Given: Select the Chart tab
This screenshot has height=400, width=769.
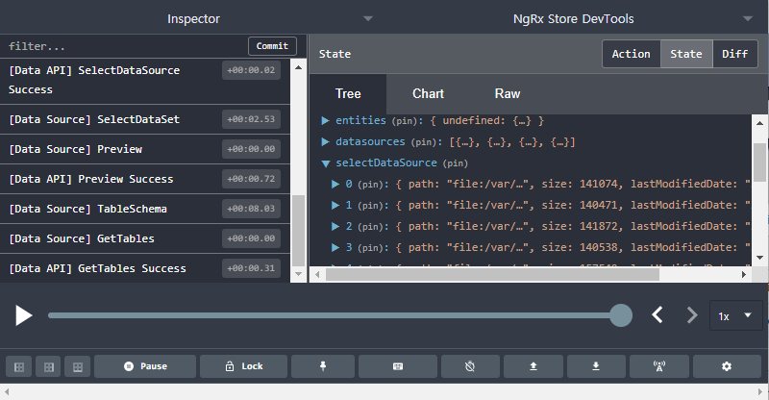Looking at the screenshot, I should (428, 93).
